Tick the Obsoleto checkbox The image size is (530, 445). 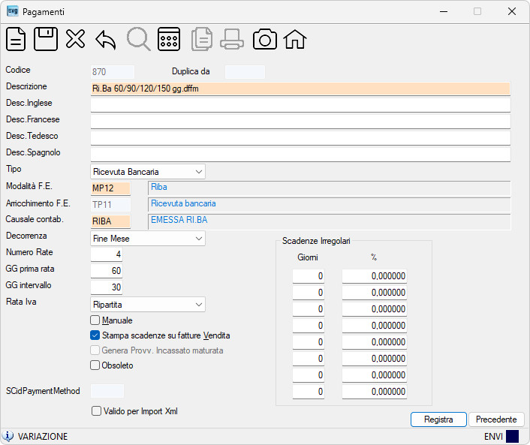pos(95,365)
